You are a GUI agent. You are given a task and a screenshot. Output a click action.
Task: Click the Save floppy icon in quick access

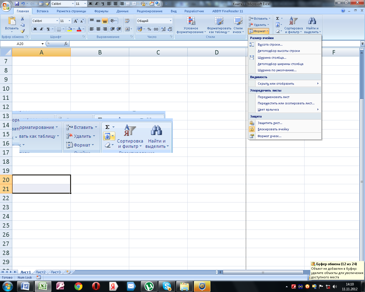point(17,4)
